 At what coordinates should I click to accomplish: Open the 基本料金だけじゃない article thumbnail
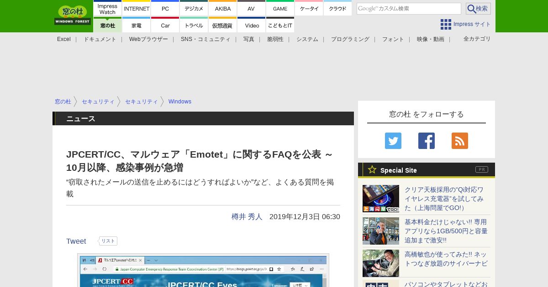point(381,231)
